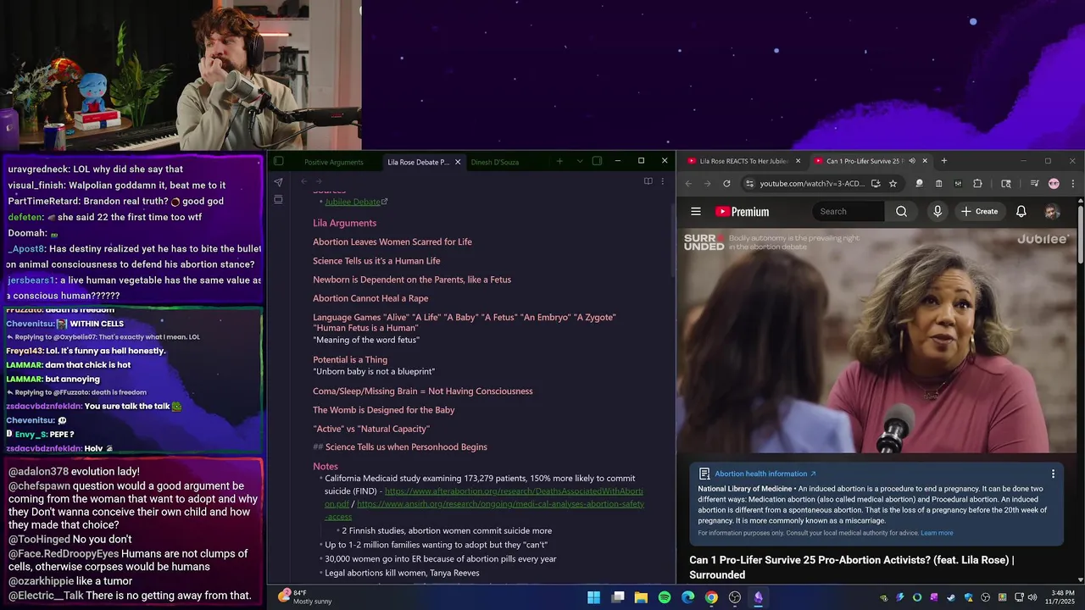Click 'The Womb is Designed for the Baby'
The width and height of the screenshot is (1085, 610).
(384, 410)
